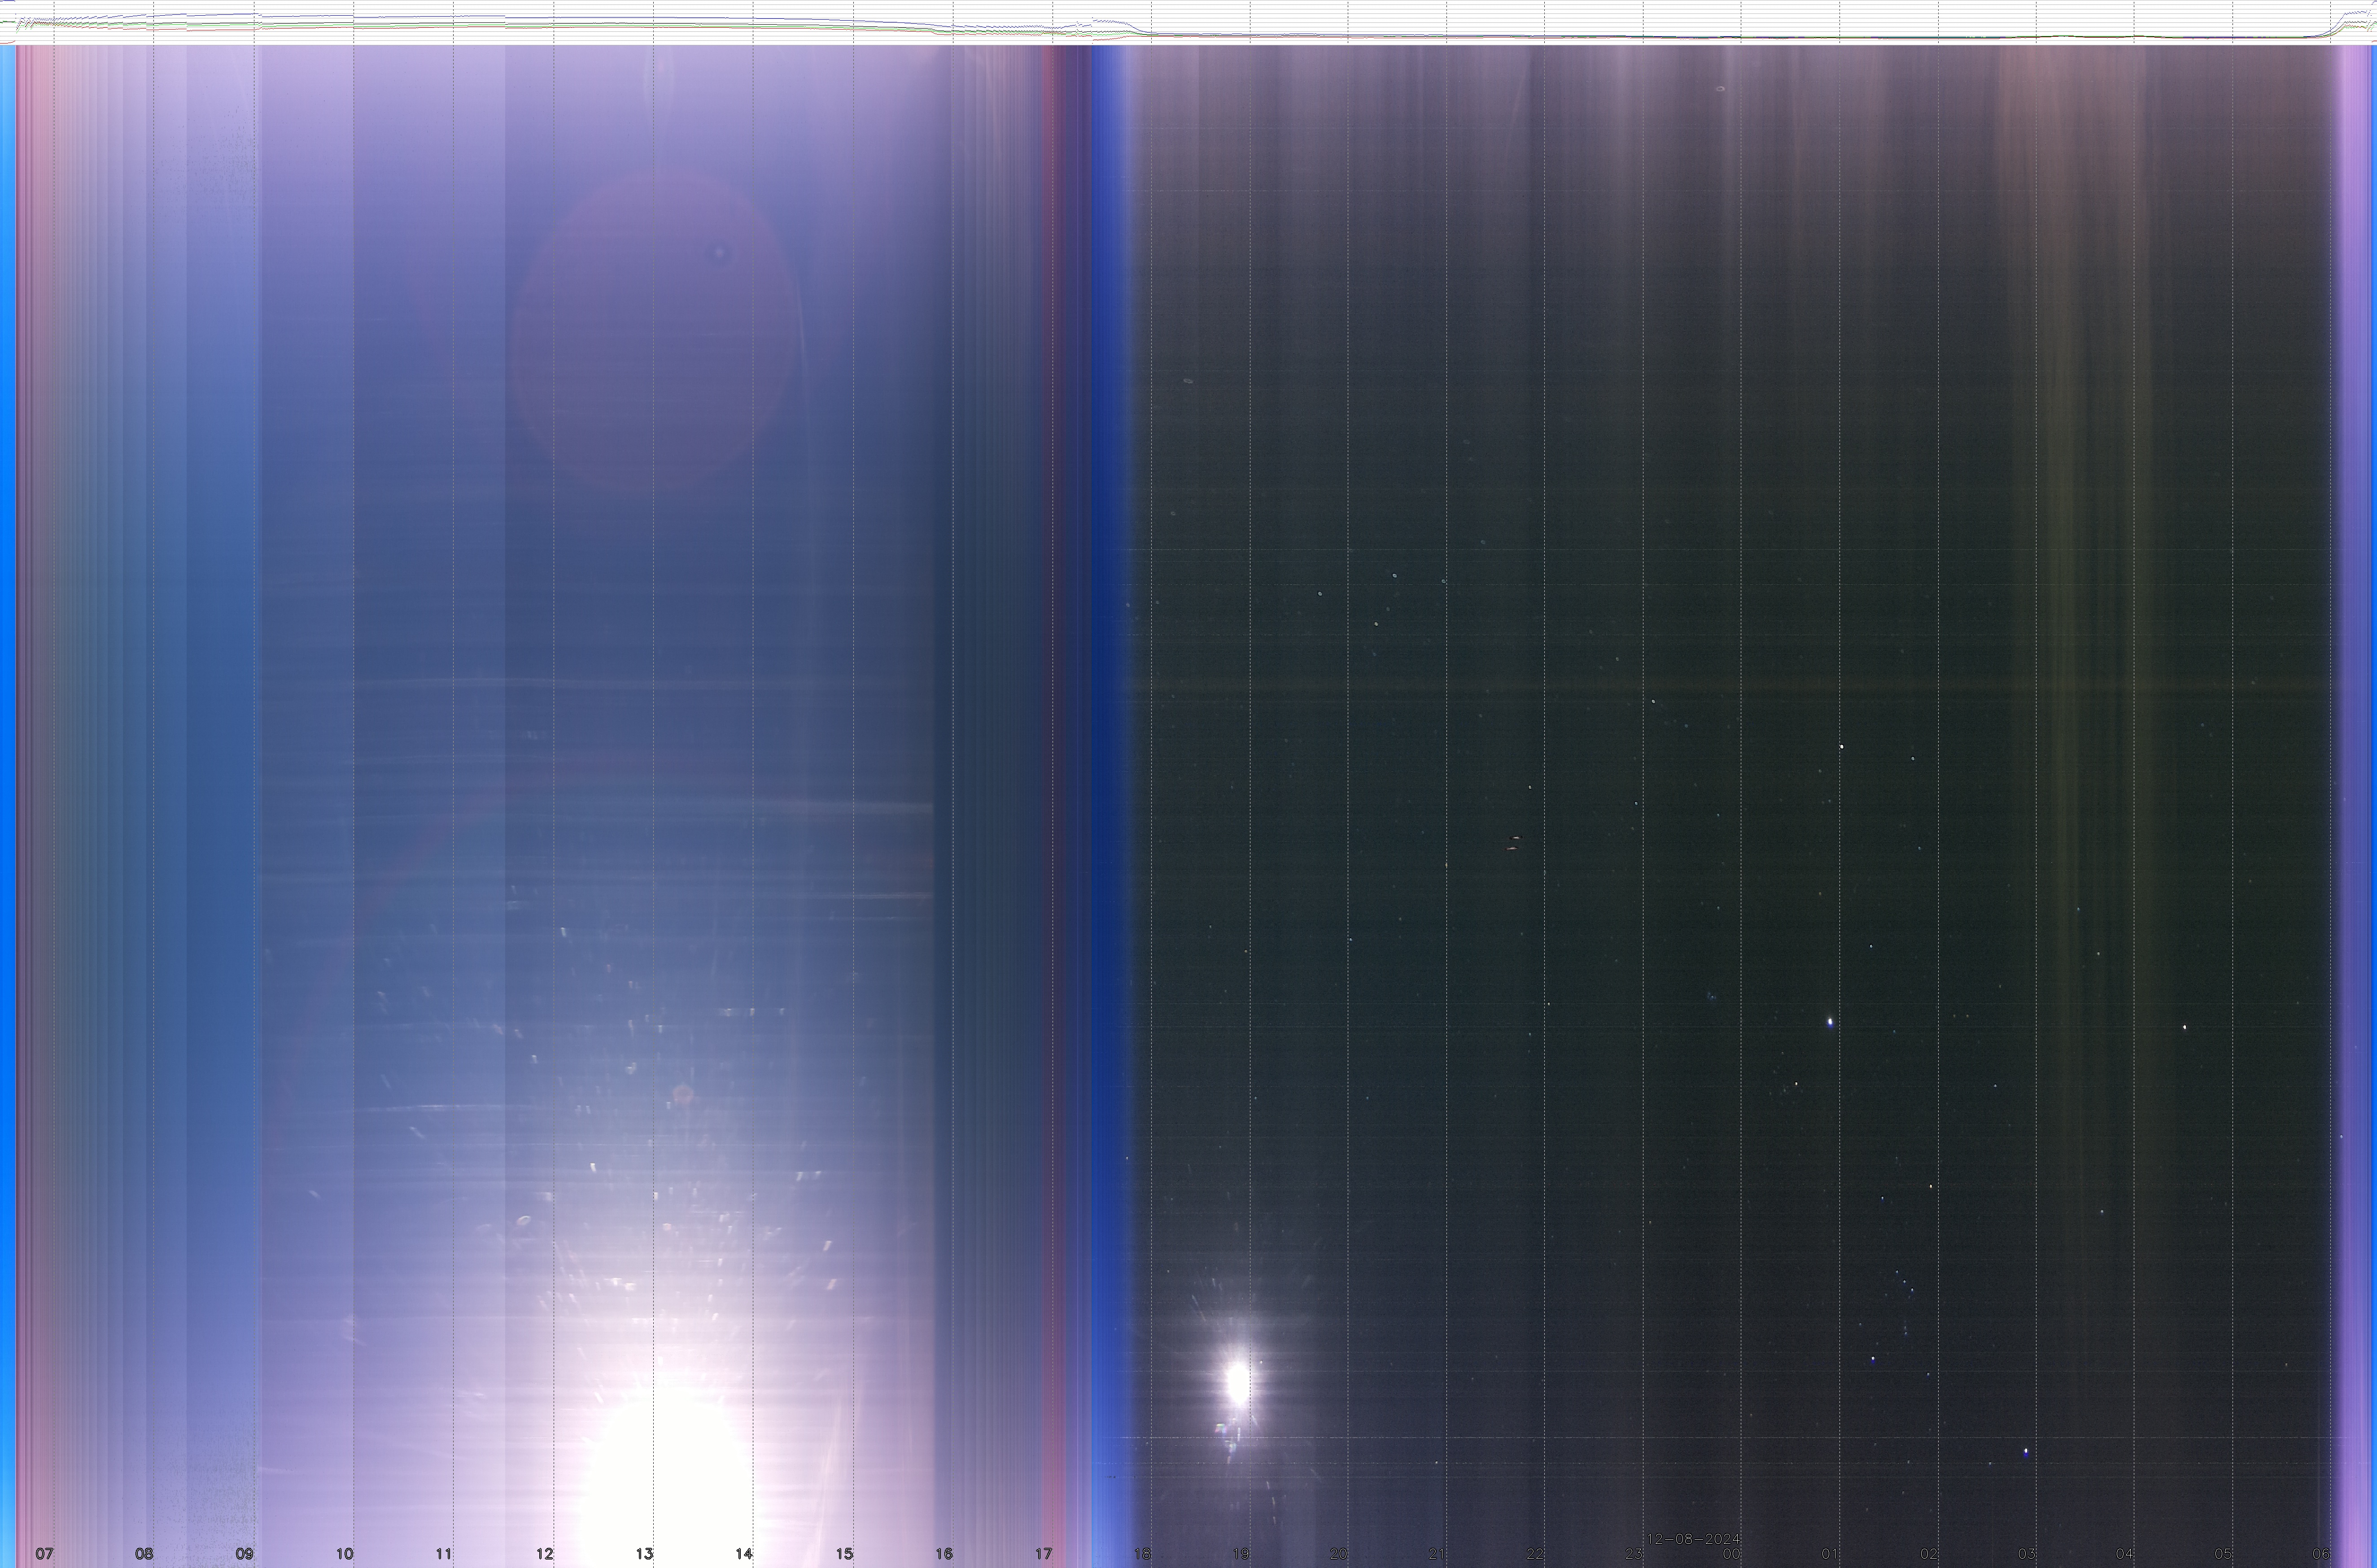Image resolution: width=2377 pixels, height=1568 pixels.
Task: Click the 01 hour label
Action: click(1830, 1554)
